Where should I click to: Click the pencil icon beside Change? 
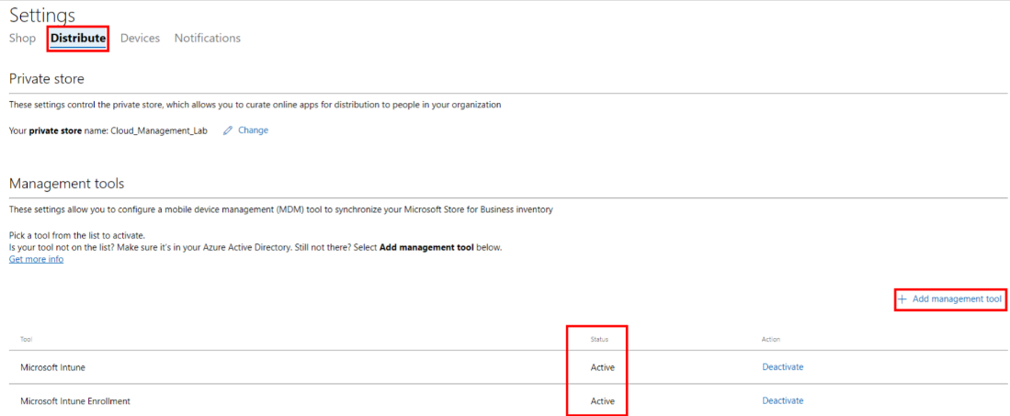pyautogui.click(x=227, y=130)
